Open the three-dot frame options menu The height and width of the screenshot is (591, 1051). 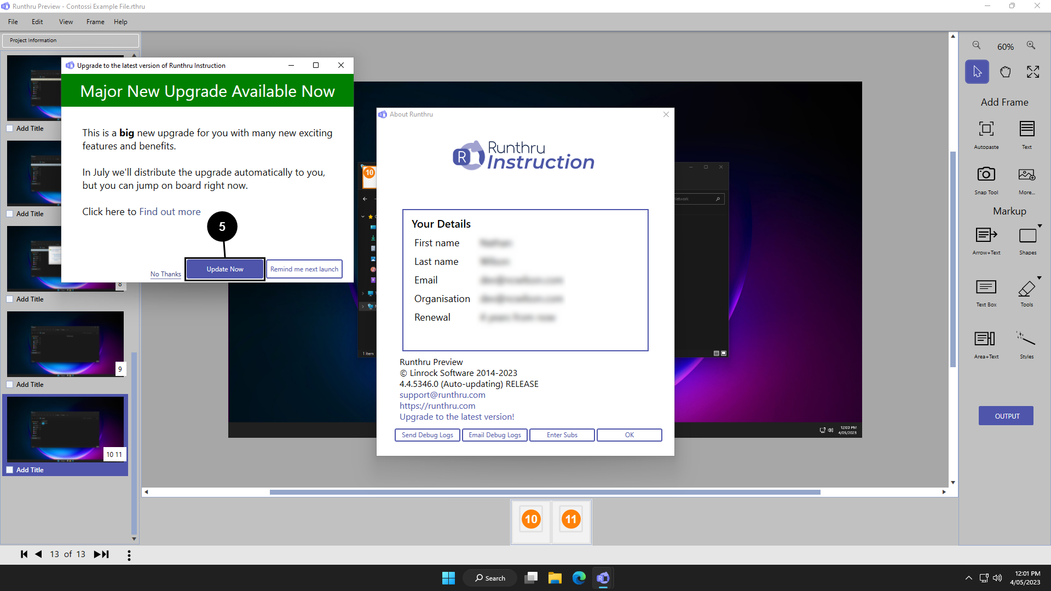129,555
